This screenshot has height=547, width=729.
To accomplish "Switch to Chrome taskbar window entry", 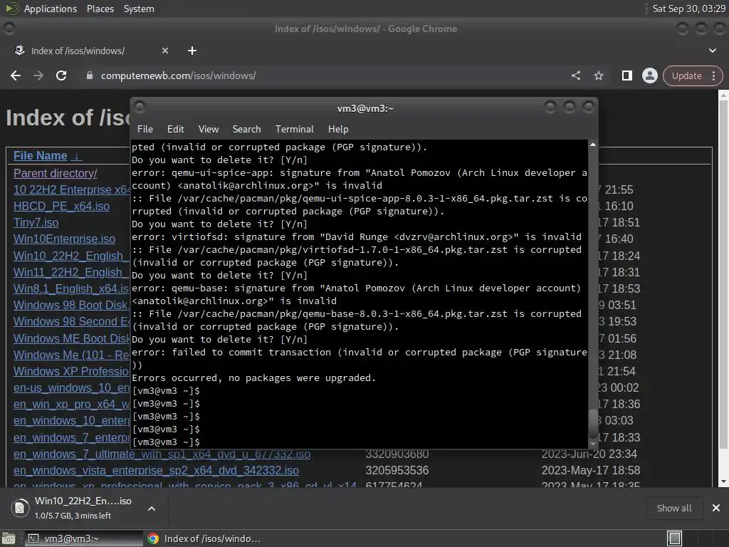I will [204, 538].
